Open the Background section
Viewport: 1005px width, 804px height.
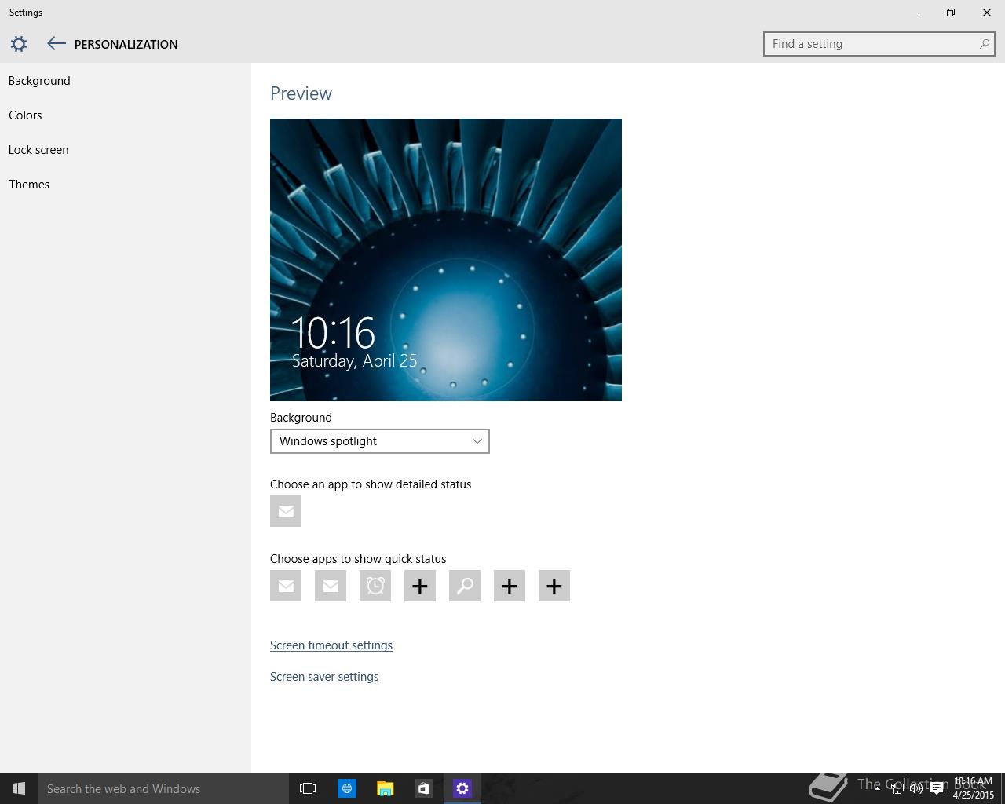click(x=39, y=81)
